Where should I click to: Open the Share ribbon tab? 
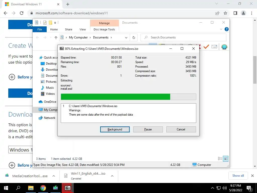pos(69,29)
